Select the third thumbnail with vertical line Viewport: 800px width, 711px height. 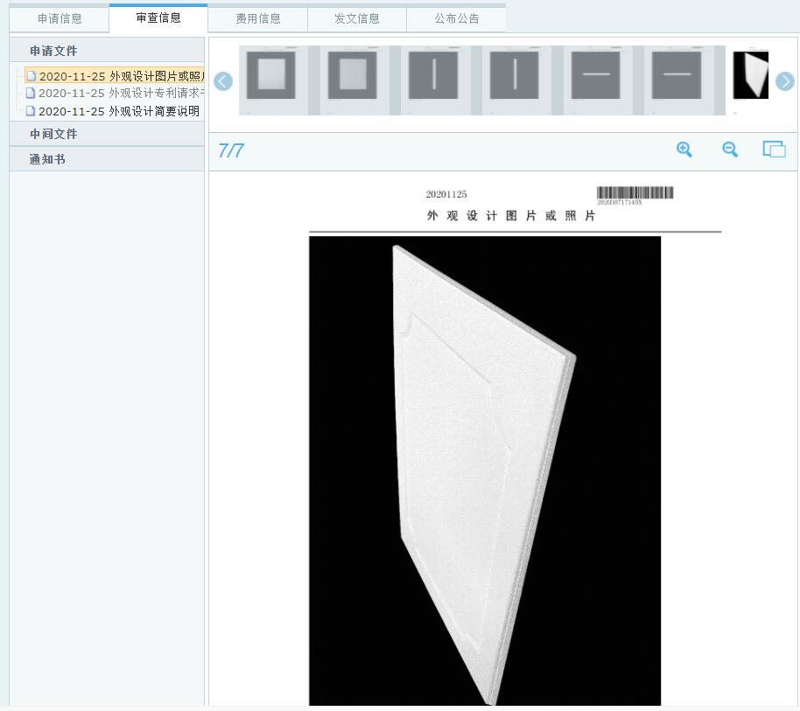(x=433, y=79)
